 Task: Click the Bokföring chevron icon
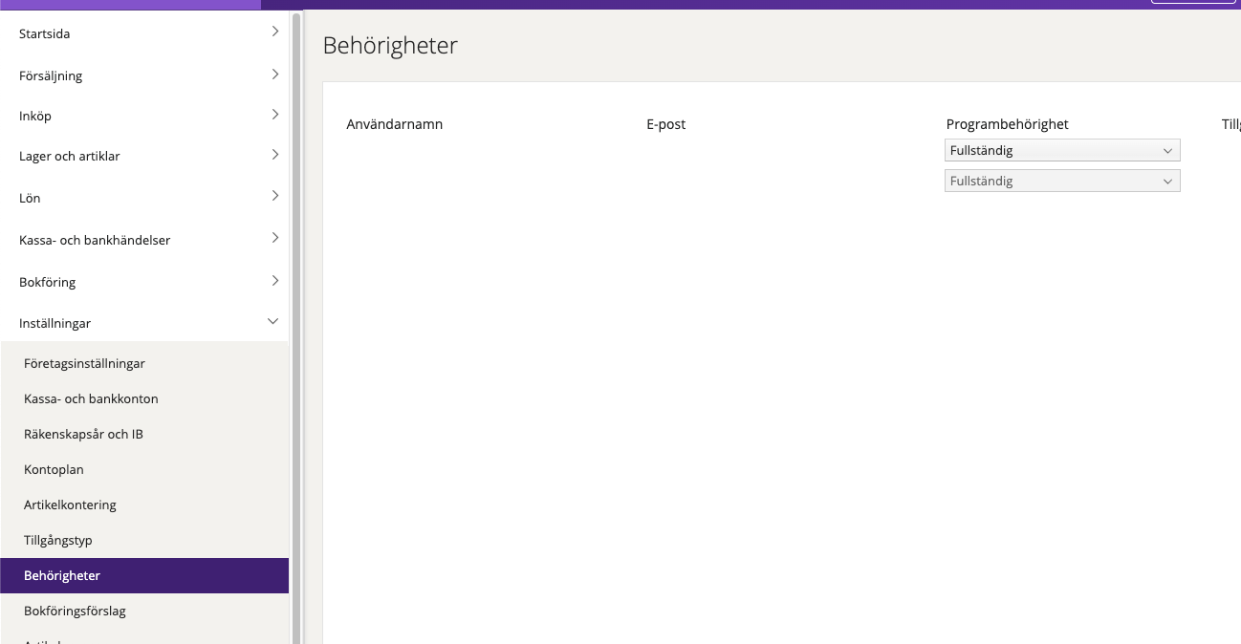(274, 281)
